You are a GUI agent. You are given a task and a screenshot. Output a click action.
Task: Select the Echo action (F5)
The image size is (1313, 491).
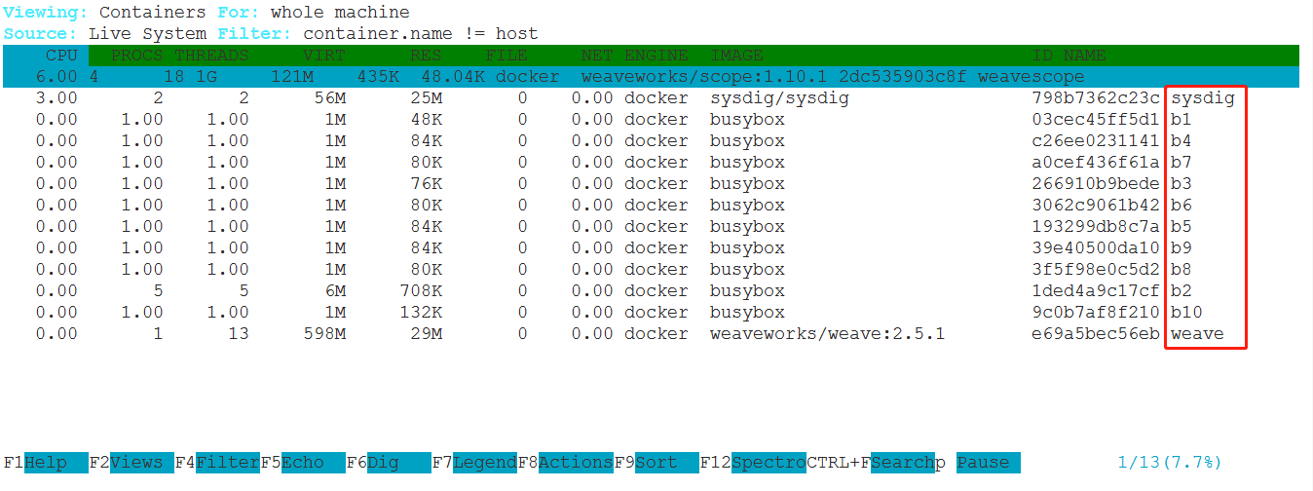click(314, 462)
